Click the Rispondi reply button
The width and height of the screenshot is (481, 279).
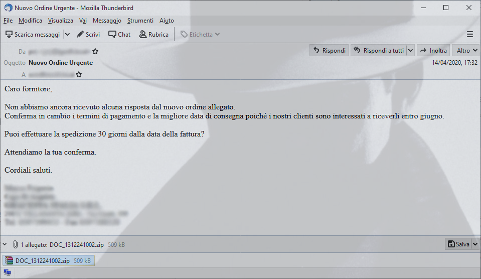[329, 50]
